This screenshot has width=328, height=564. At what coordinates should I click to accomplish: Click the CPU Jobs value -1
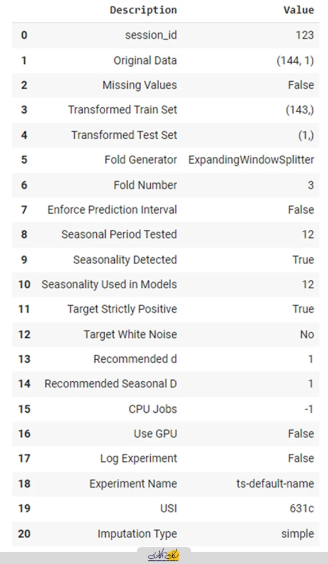[309, 409]
